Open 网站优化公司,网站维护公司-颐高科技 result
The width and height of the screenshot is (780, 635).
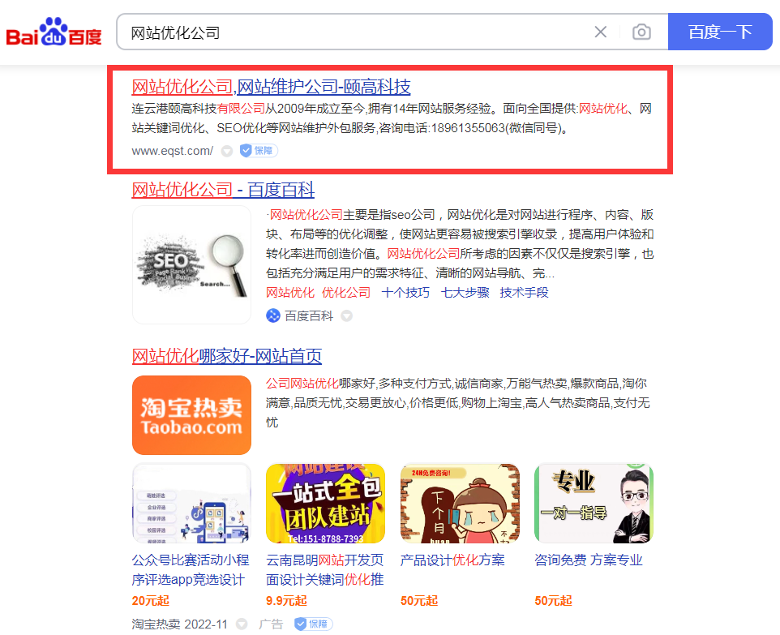(271, 87)
